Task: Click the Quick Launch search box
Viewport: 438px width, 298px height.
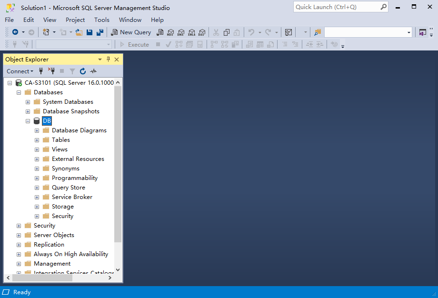Action: pyautogui.click(x=337, y=7)
